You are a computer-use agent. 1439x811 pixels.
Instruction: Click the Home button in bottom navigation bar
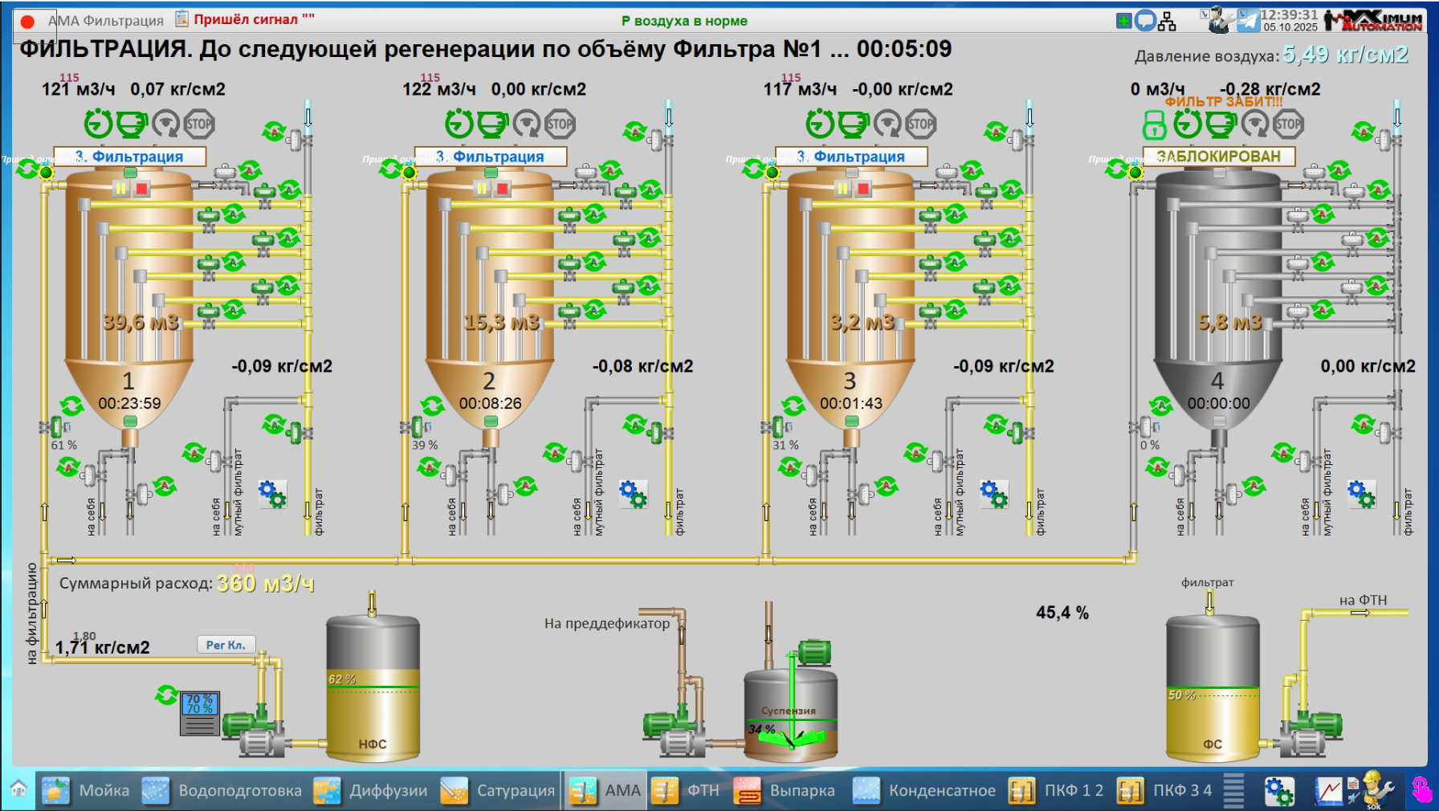(x=18, y=789)
